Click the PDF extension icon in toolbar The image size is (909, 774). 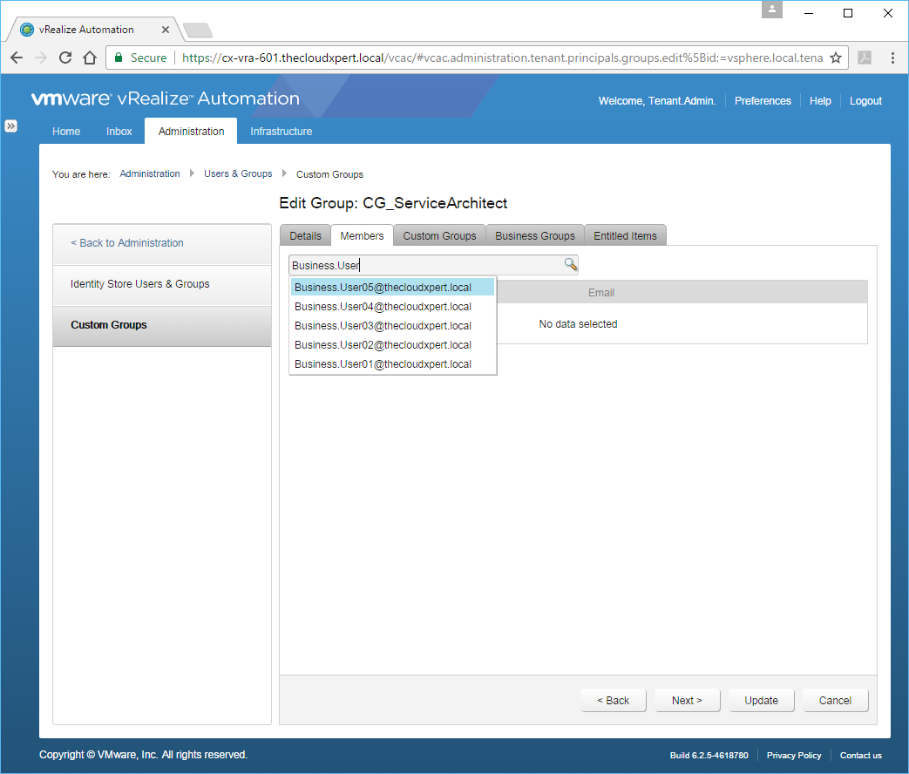click(864, 58)
